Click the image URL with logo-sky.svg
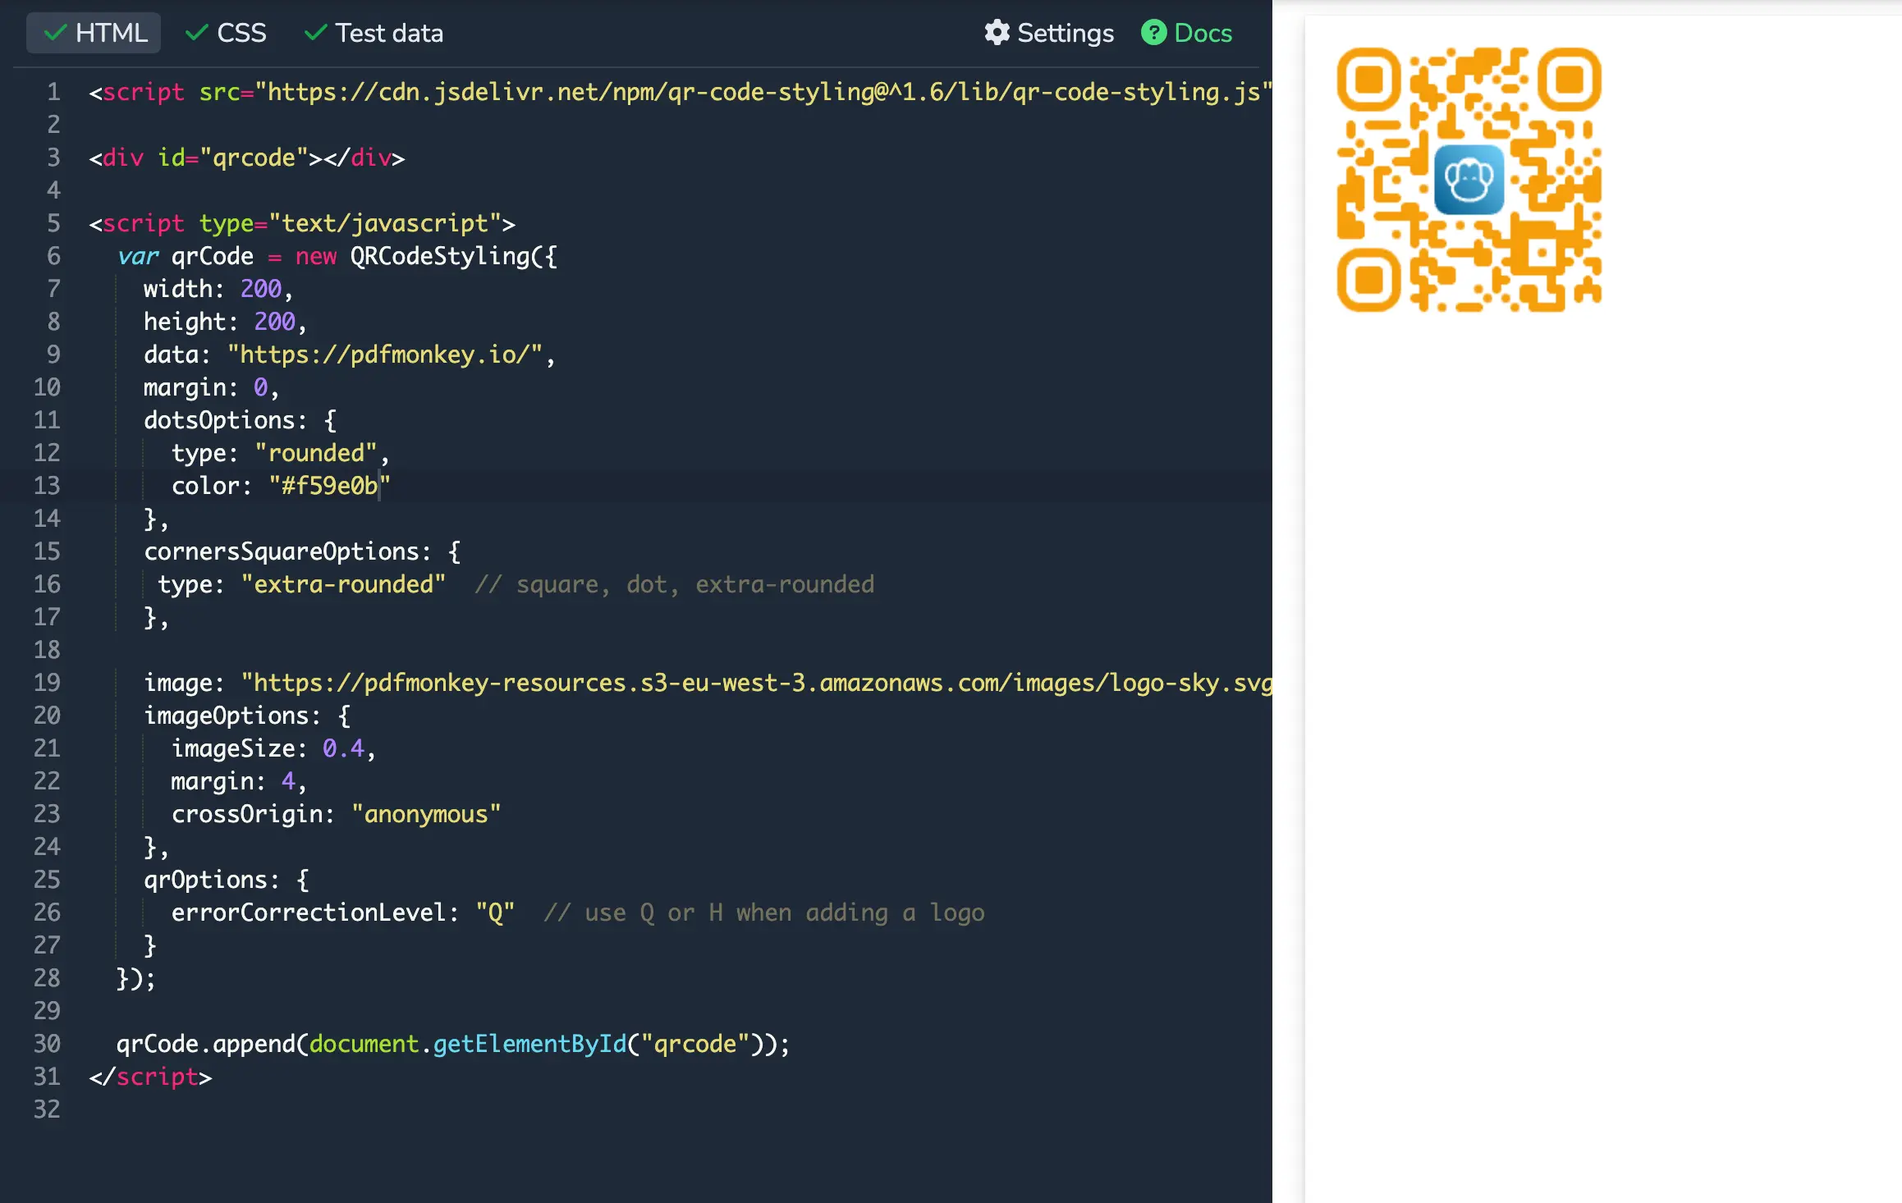 (x=756, y=683)
